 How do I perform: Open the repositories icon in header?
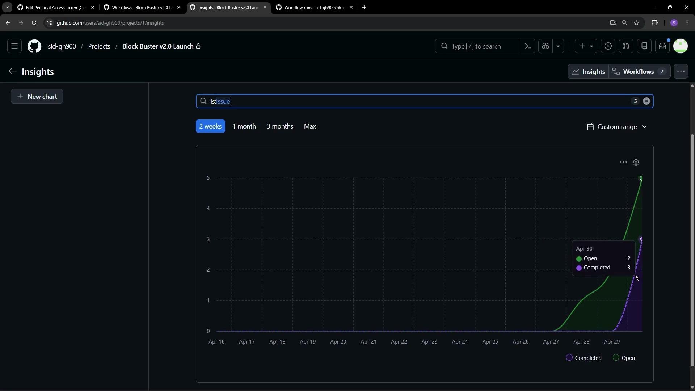click(644, 46)
